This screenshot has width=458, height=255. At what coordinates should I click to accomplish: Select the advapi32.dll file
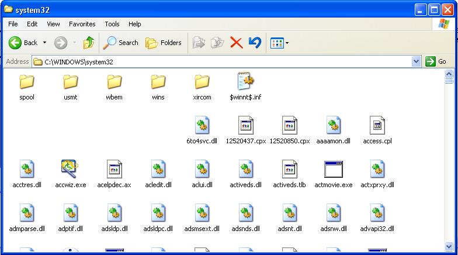point(377,218)
